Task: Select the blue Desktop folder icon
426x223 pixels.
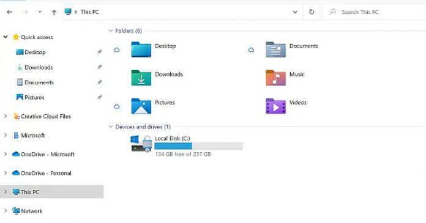Action: tap(141, 49)
